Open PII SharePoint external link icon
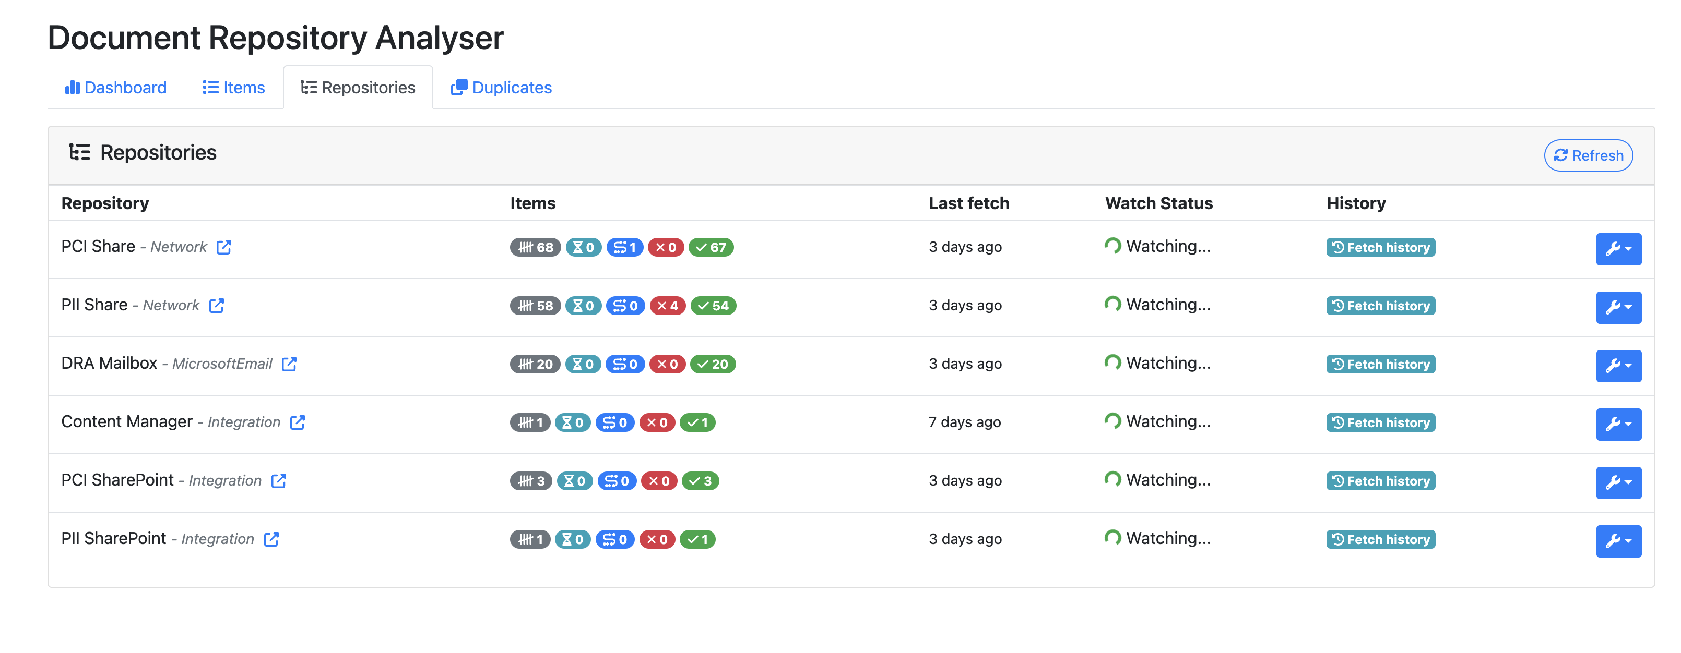Image resolution: width=1681 pixels, height=653 pixels. click(271, 539)
